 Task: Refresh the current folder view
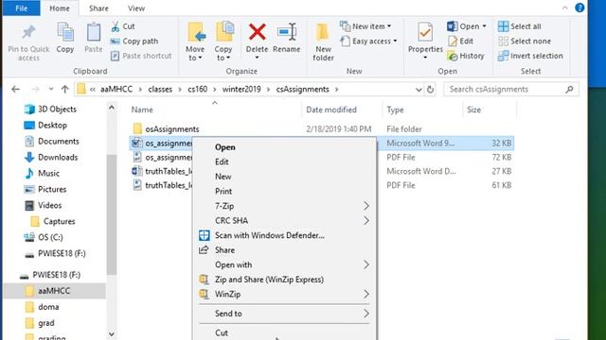[430, 90]
